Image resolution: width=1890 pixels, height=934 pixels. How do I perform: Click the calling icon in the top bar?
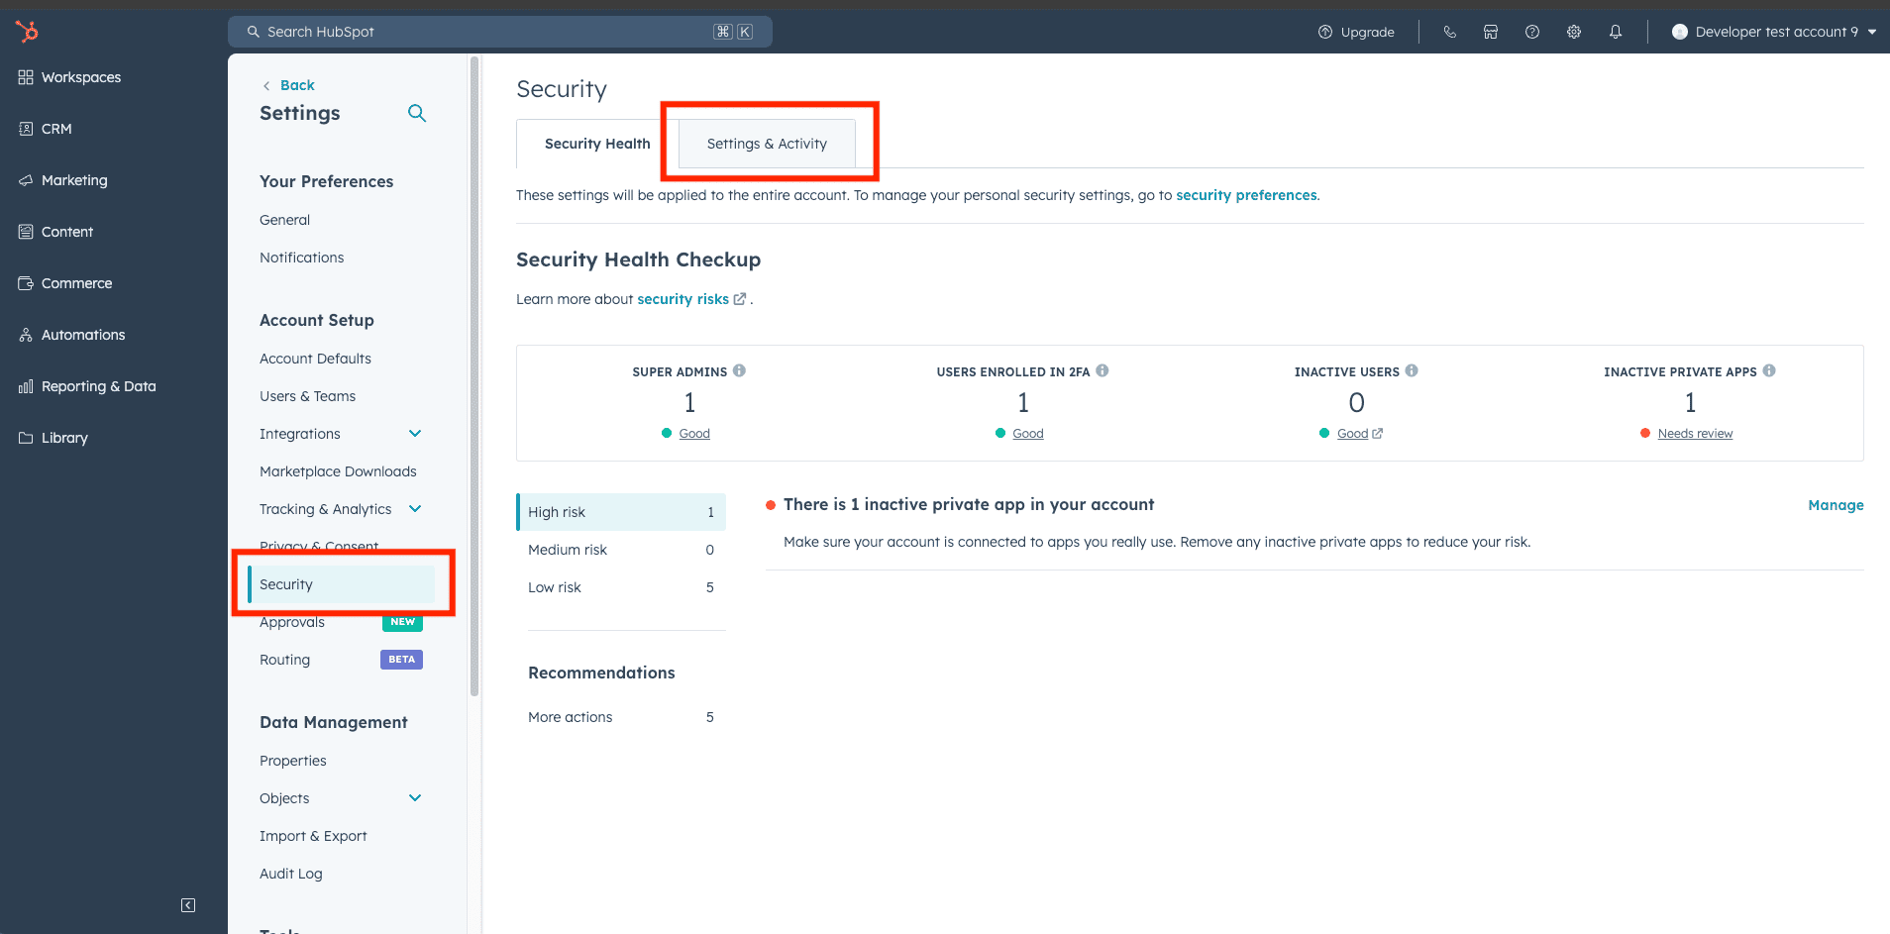(x=1449, y=31)
